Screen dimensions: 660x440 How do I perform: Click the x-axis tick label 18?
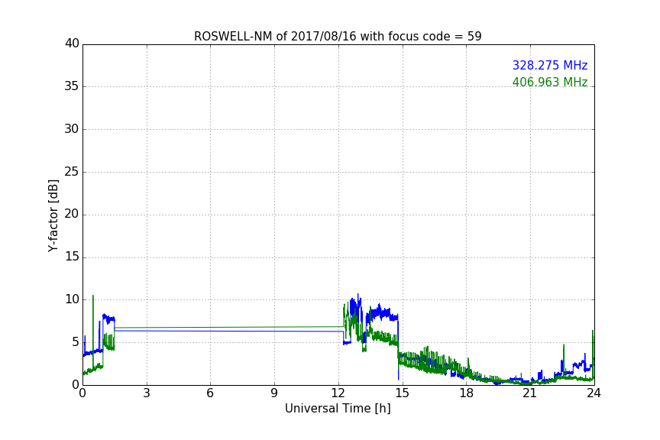466,393
